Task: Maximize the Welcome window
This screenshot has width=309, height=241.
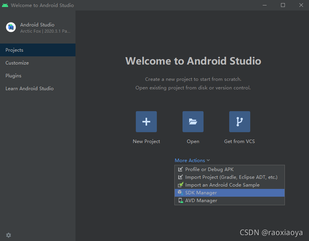Action: tap(283, 5)
